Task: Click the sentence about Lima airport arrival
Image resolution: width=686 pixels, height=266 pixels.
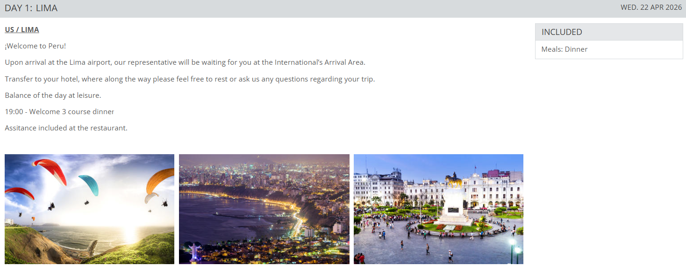Action: coord(185,62)
